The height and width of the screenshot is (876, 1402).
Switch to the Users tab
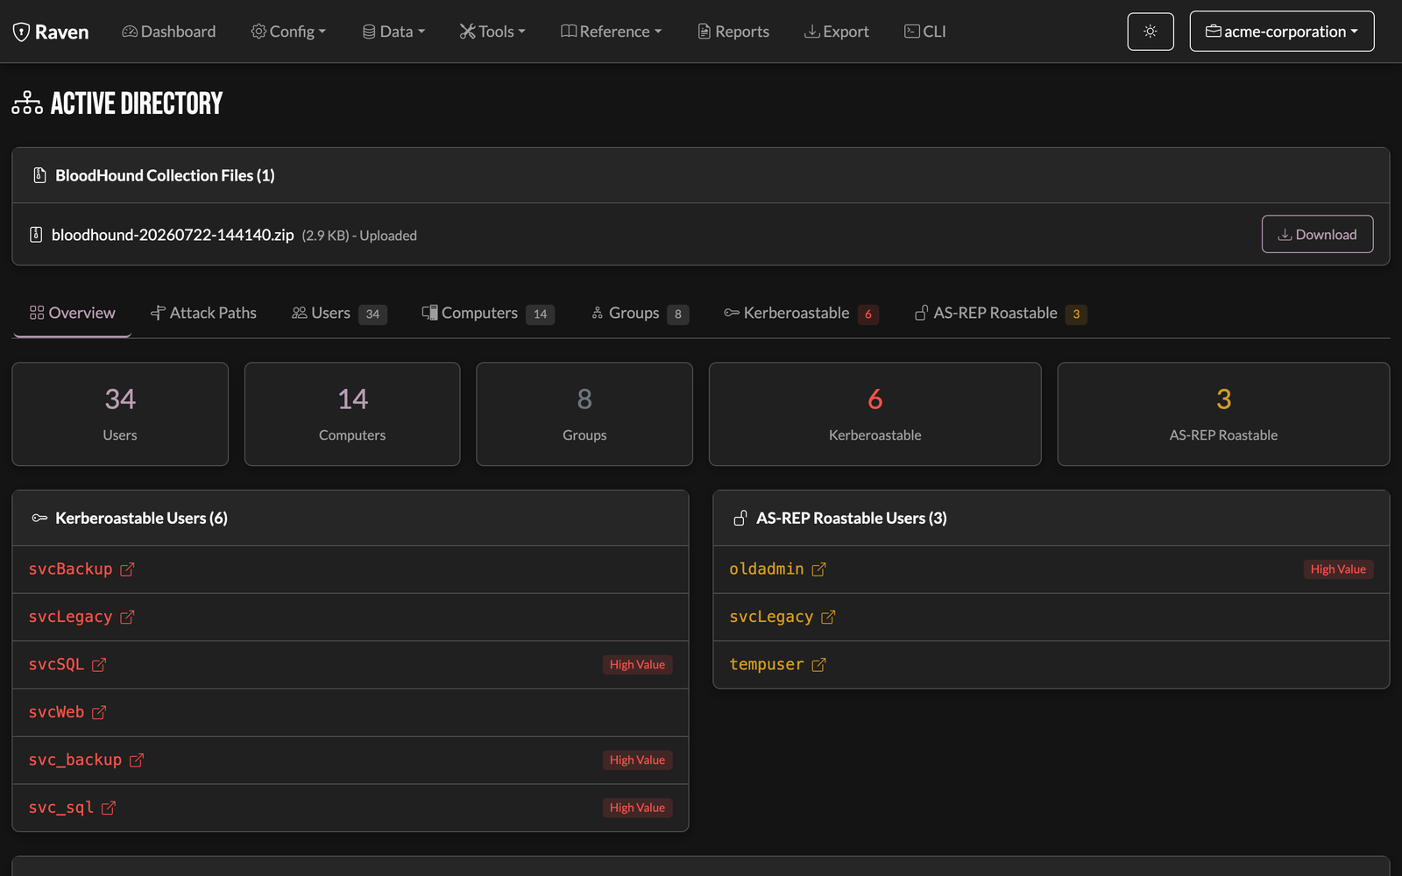point(339,314)
